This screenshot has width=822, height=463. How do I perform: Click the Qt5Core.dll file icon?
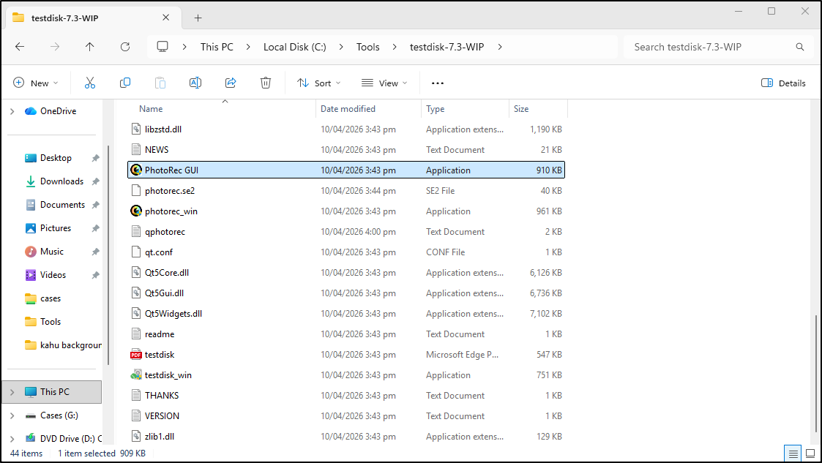coord(136,272)
